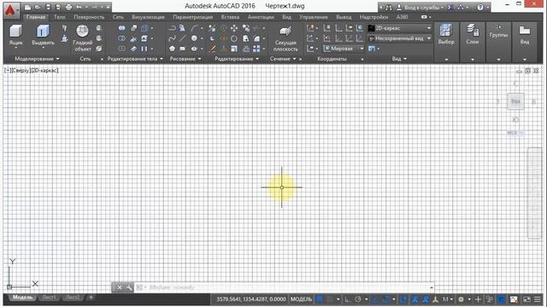
Task: Click the status bar Customization menu icon
Action: (x=538, y=299)
